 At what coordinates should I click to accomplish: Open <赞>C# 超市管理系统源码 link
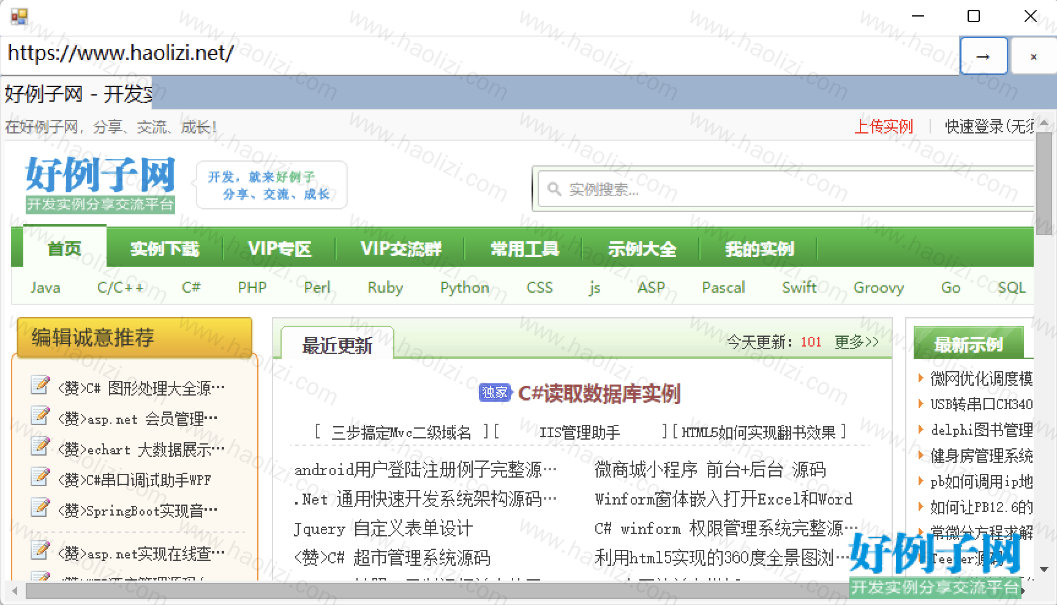[392, 558]
